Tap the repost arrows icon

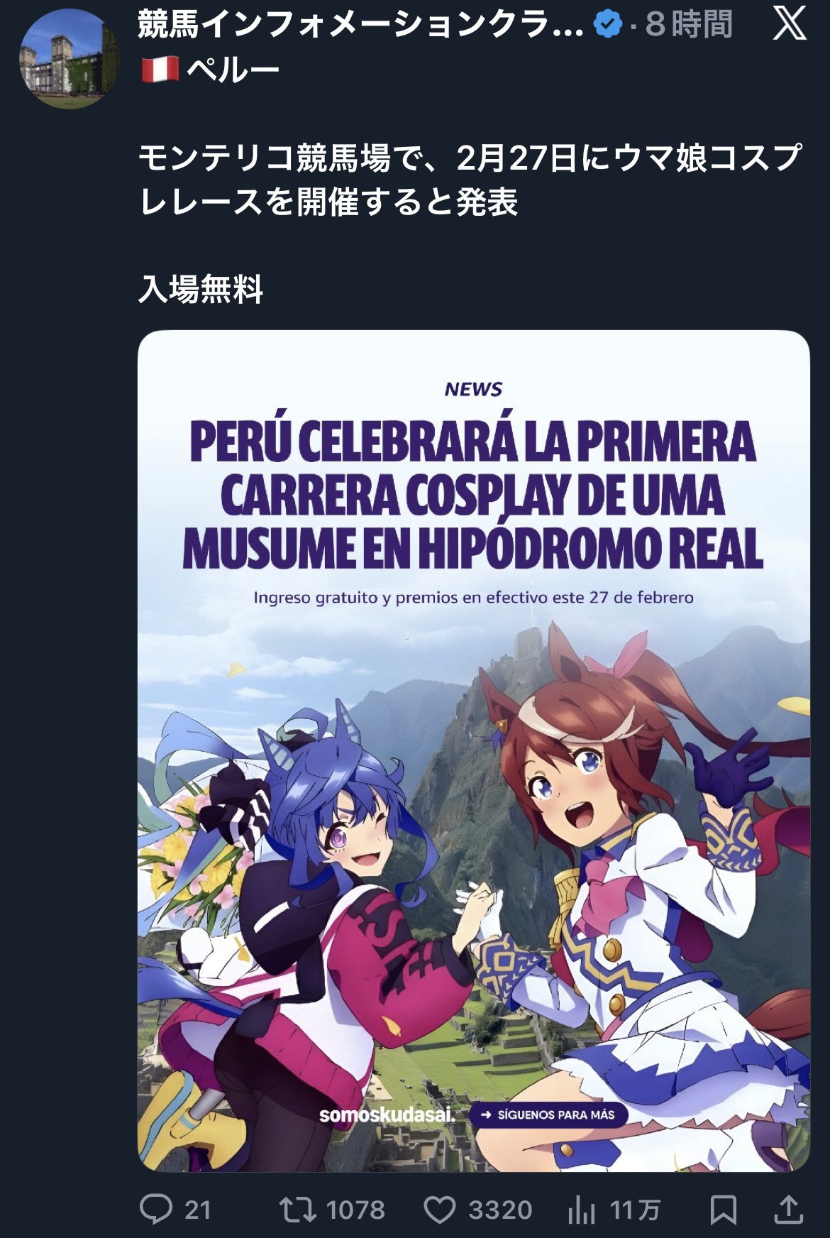coord(298,1210)
